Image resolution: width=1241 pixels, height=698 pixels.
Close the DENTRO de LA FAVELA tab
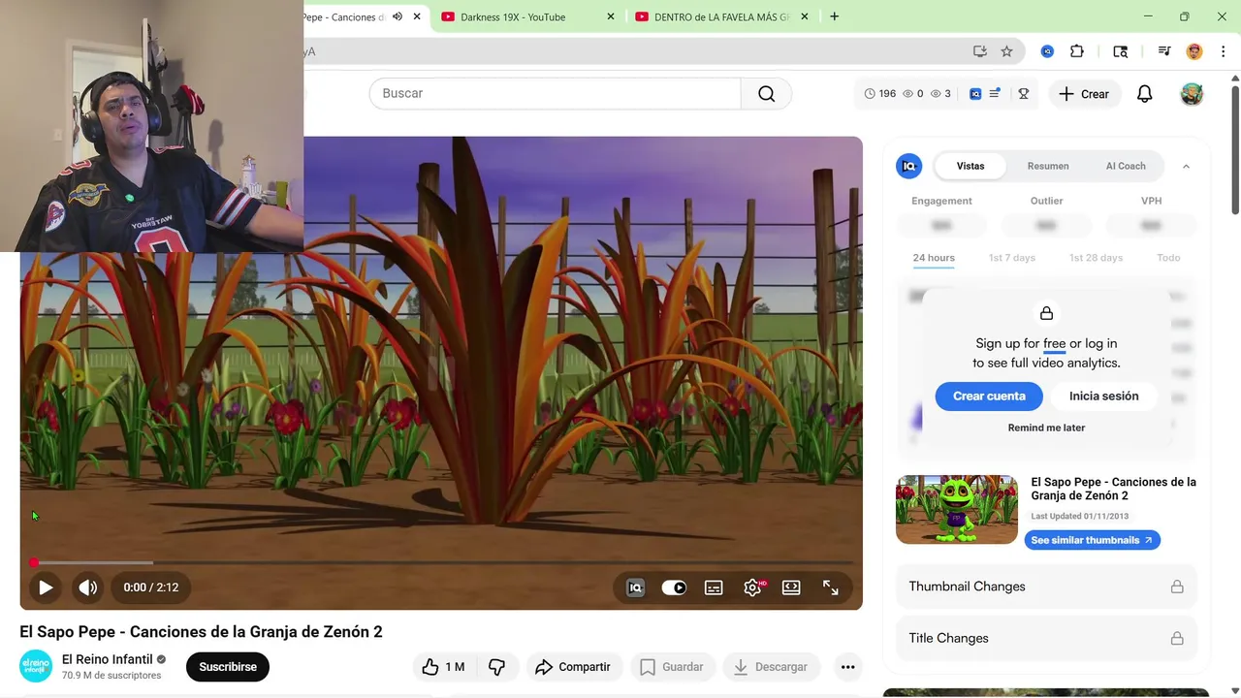coord(805,16)
